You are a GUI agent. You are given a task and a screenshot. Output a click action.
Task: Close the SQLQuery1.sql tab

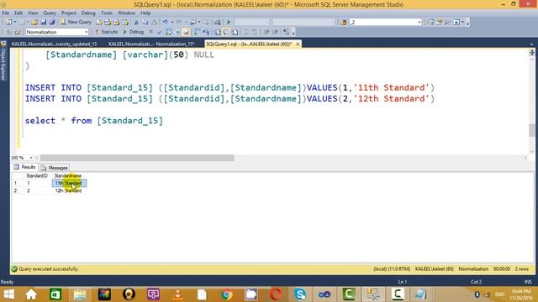(298, 44)
